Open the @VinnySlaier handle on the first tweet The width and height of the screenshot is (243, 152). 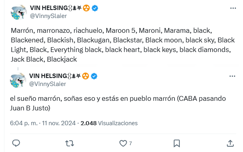pos(48,16)
